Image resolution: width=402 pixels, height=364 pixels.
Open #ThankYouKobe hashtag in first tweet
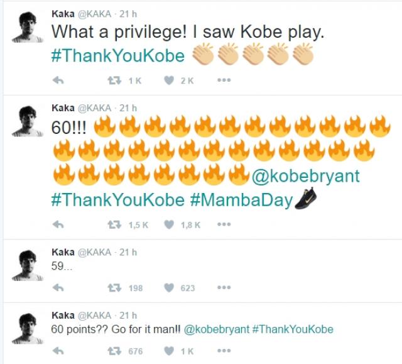(117, 55)
